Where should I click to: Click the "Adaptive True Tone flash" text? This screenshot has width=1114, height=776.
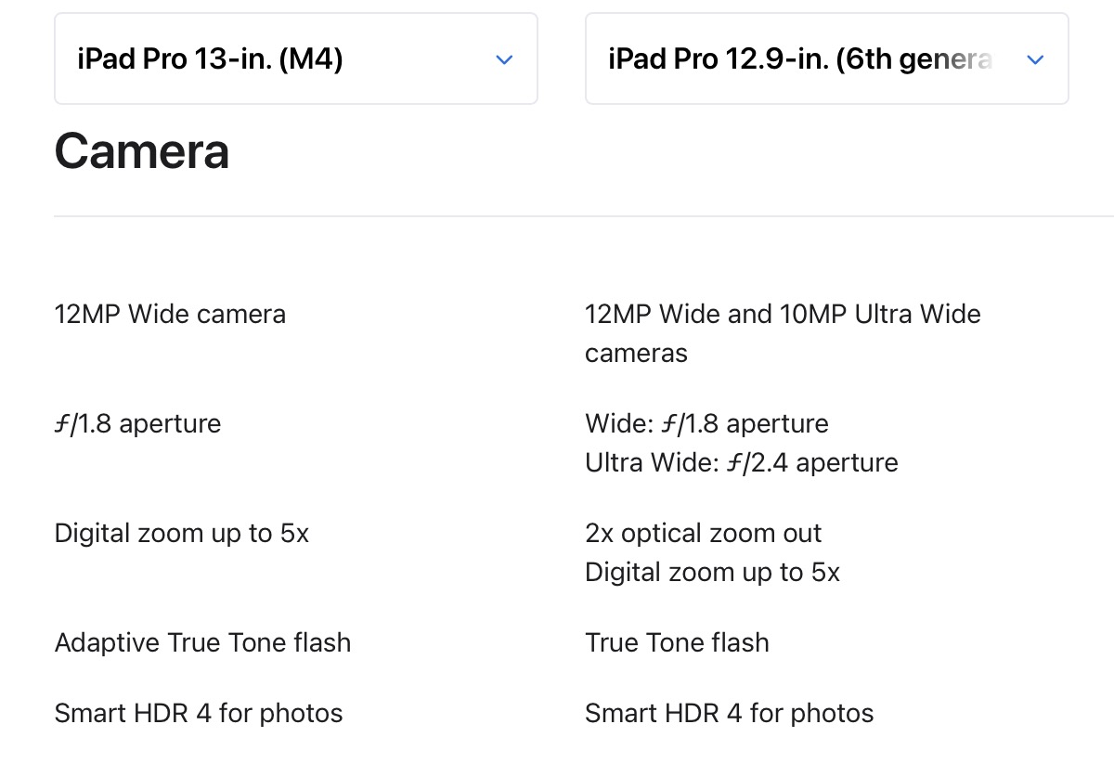pos(202,642)
